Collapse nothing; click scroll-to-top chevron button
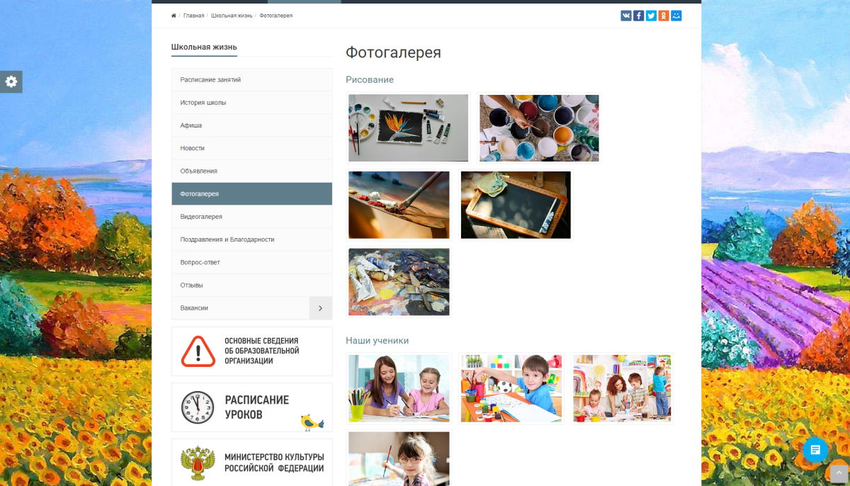Screen dimensions: 850x486 [839, 472]
